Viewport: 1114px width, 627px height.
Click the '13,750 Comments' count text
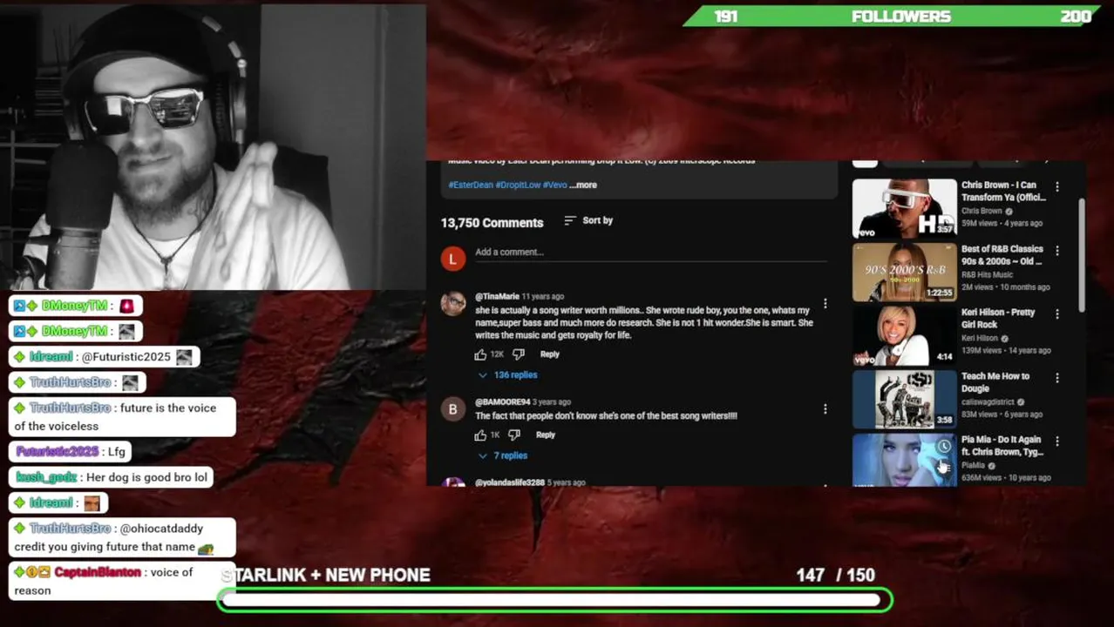click(x=492, y=223)
